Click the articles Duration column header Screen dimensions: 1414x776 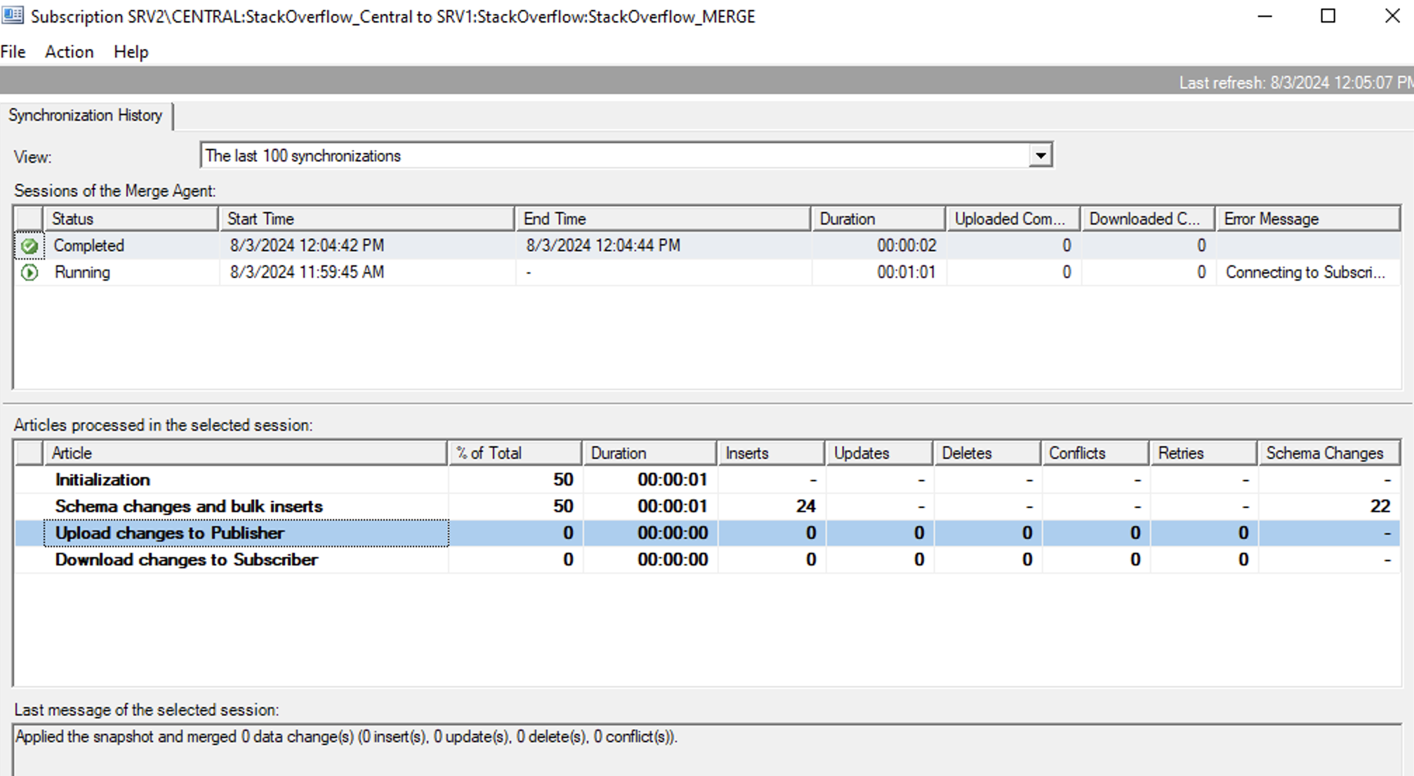pos(649,453)
